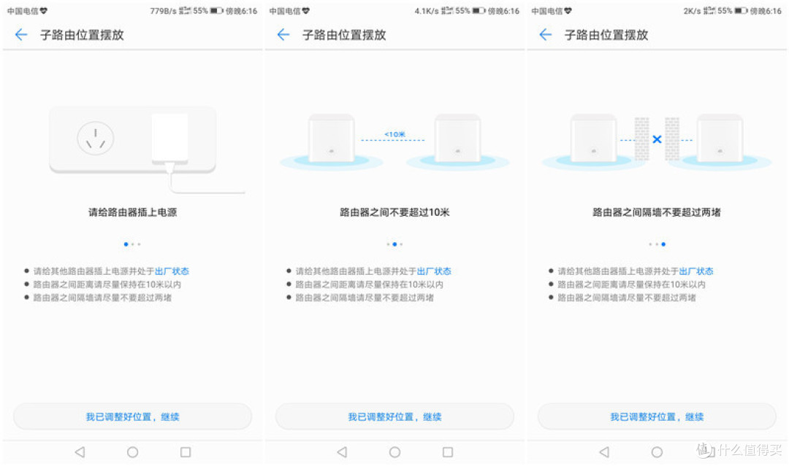Tap the Android back key on middle screen
Image resolution: width=789 pixels, height=466 pixels.
pyautogui.click(x=342, y=452)
